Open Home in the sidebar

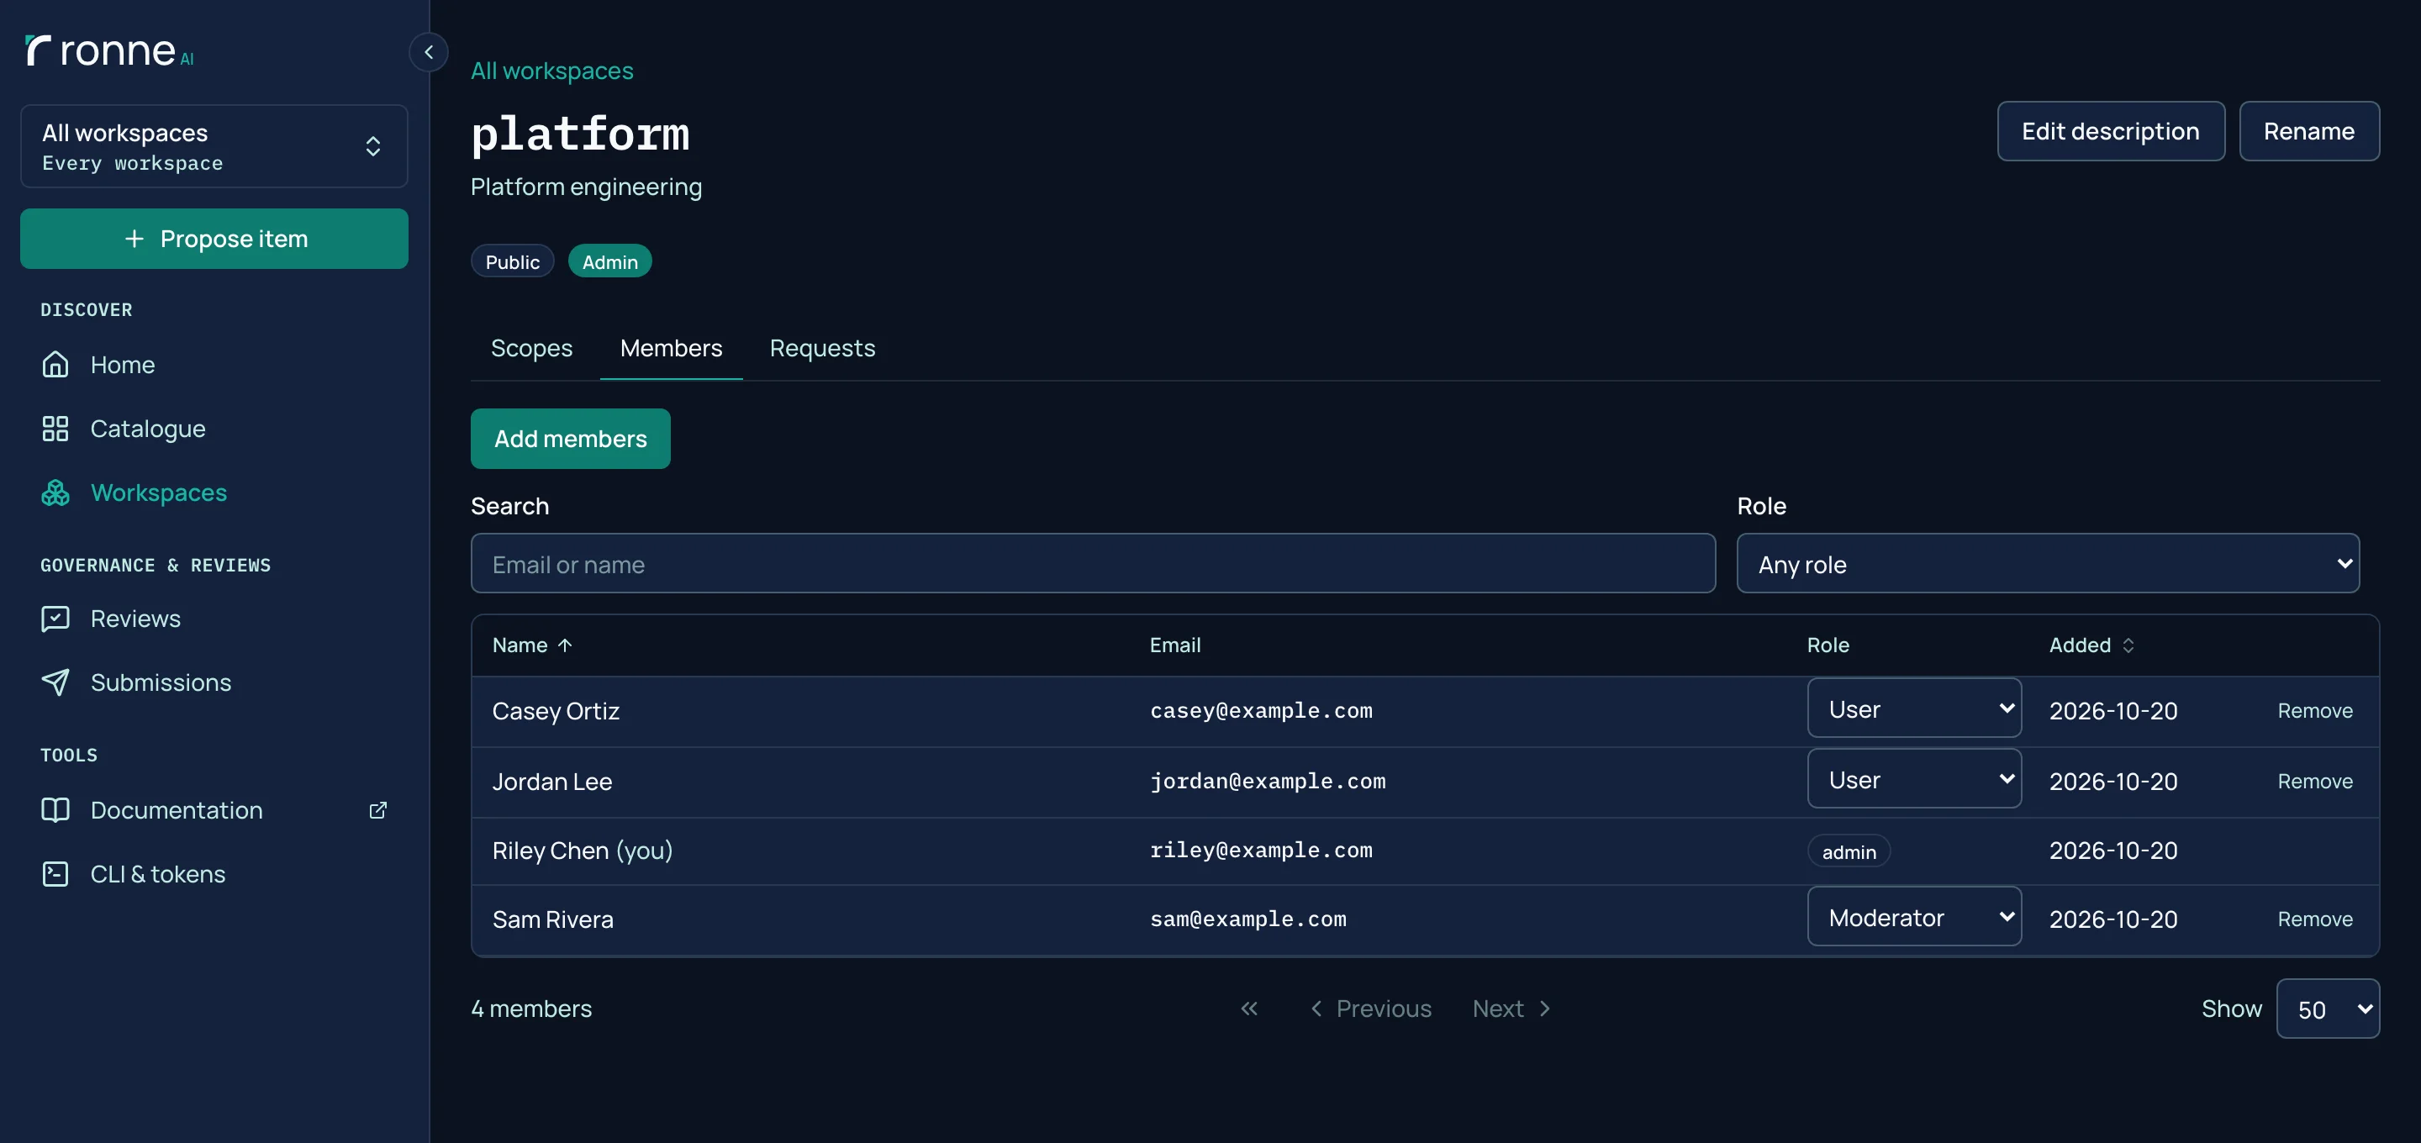click(x=214, y=364)
